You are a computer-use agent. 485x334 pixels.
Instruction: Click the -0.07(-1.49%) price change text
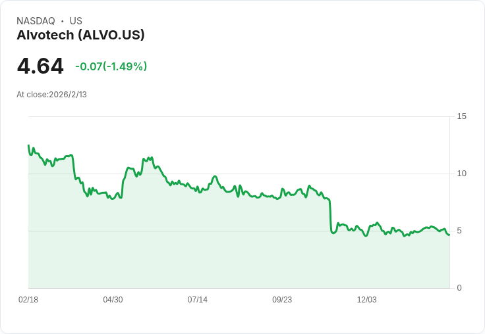coord(111,66)
